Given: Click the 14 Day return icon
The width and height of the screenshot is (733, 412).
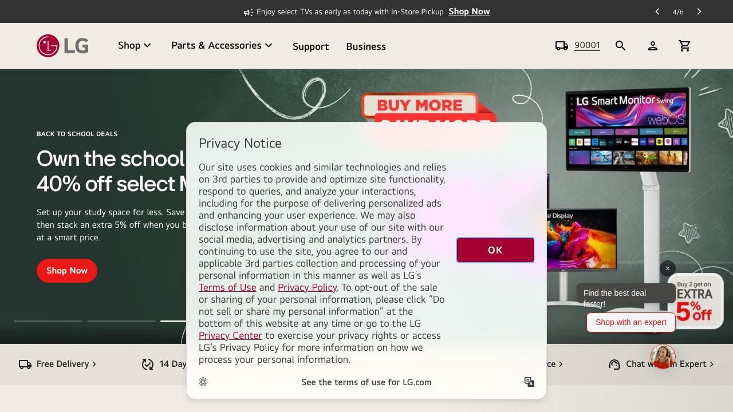Looking at the screenshot, I should point(148,364).
